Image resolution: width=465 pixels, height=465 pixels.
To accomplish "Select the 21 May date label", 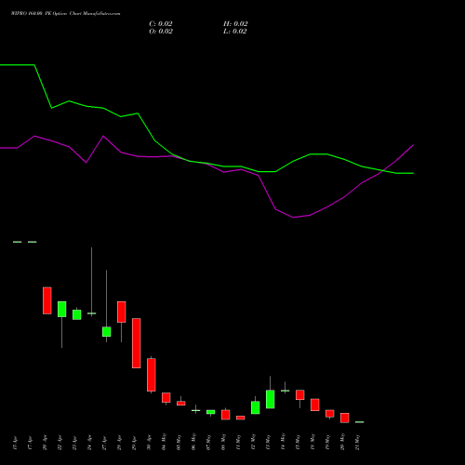I will (357, 443).
